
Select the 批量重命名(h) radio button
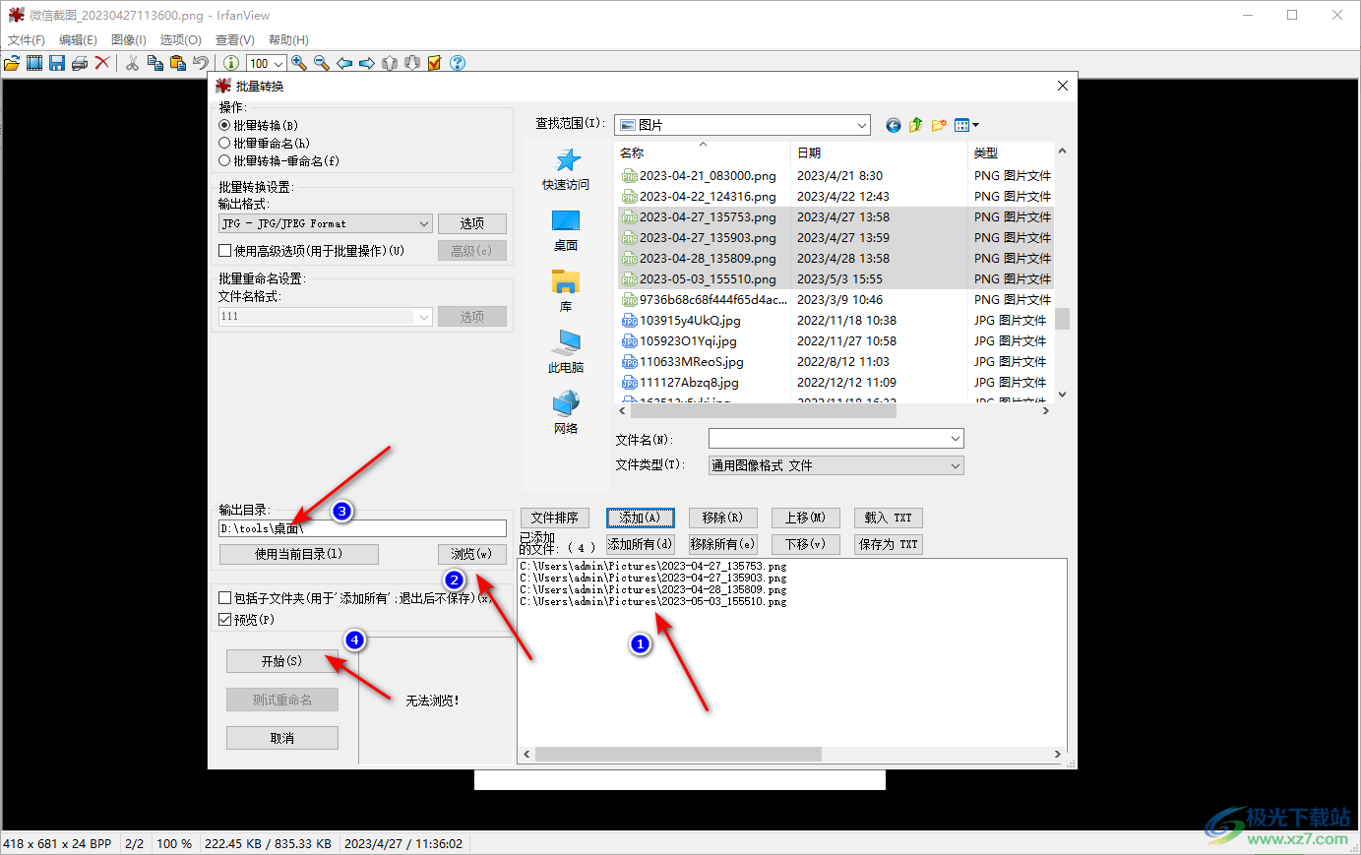(224, 143)
